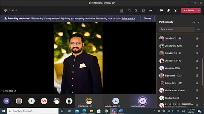The width and height of the screenshot is (204, 114).
Task: Open the meeting chat icon
Action: point(129,10)
